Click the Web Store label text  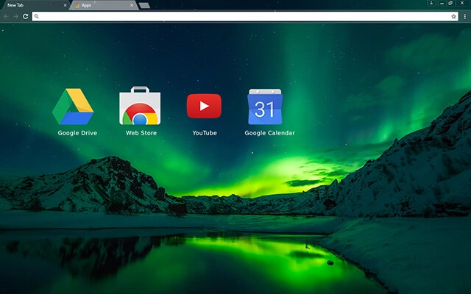pyautogui.click(x=141, y=133)
